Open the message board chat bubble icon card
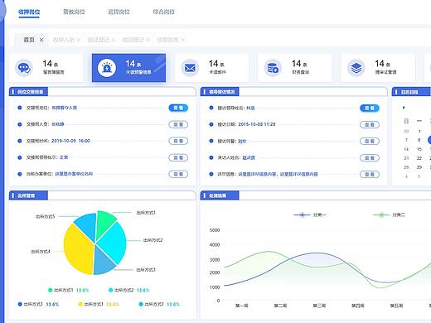 24,68
